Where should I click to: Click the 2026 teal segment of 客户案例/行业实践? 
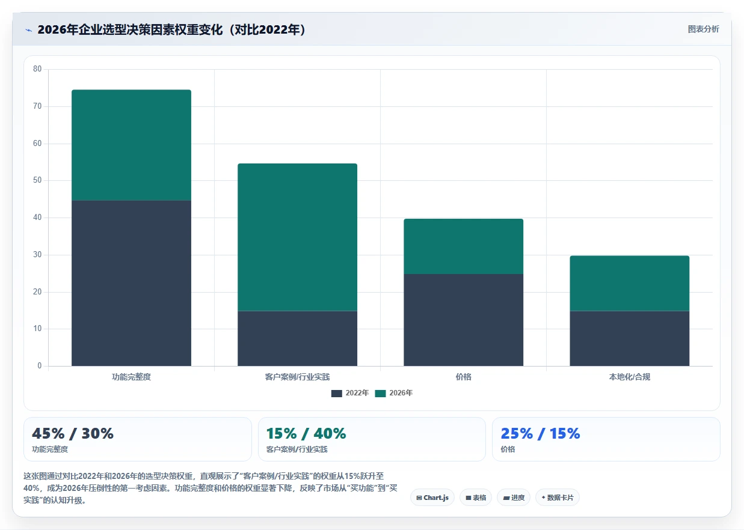click(297, 237)
